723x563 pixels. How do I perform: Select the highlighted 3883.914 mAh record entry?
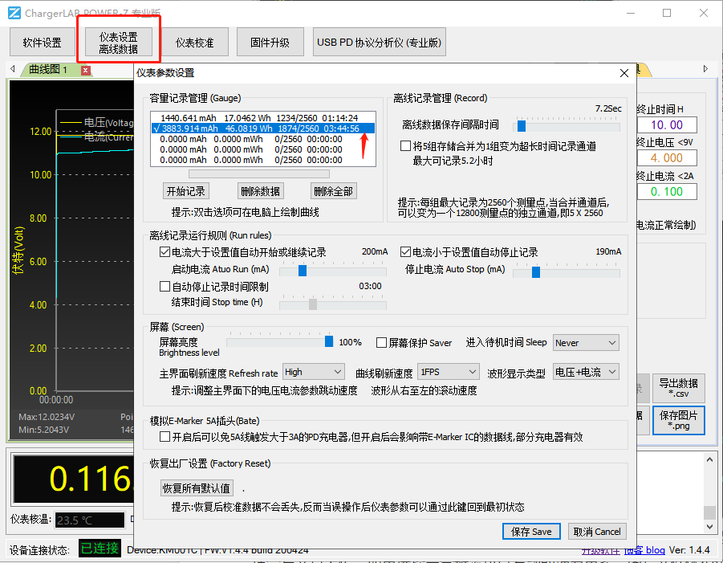[x=257, y=126]
